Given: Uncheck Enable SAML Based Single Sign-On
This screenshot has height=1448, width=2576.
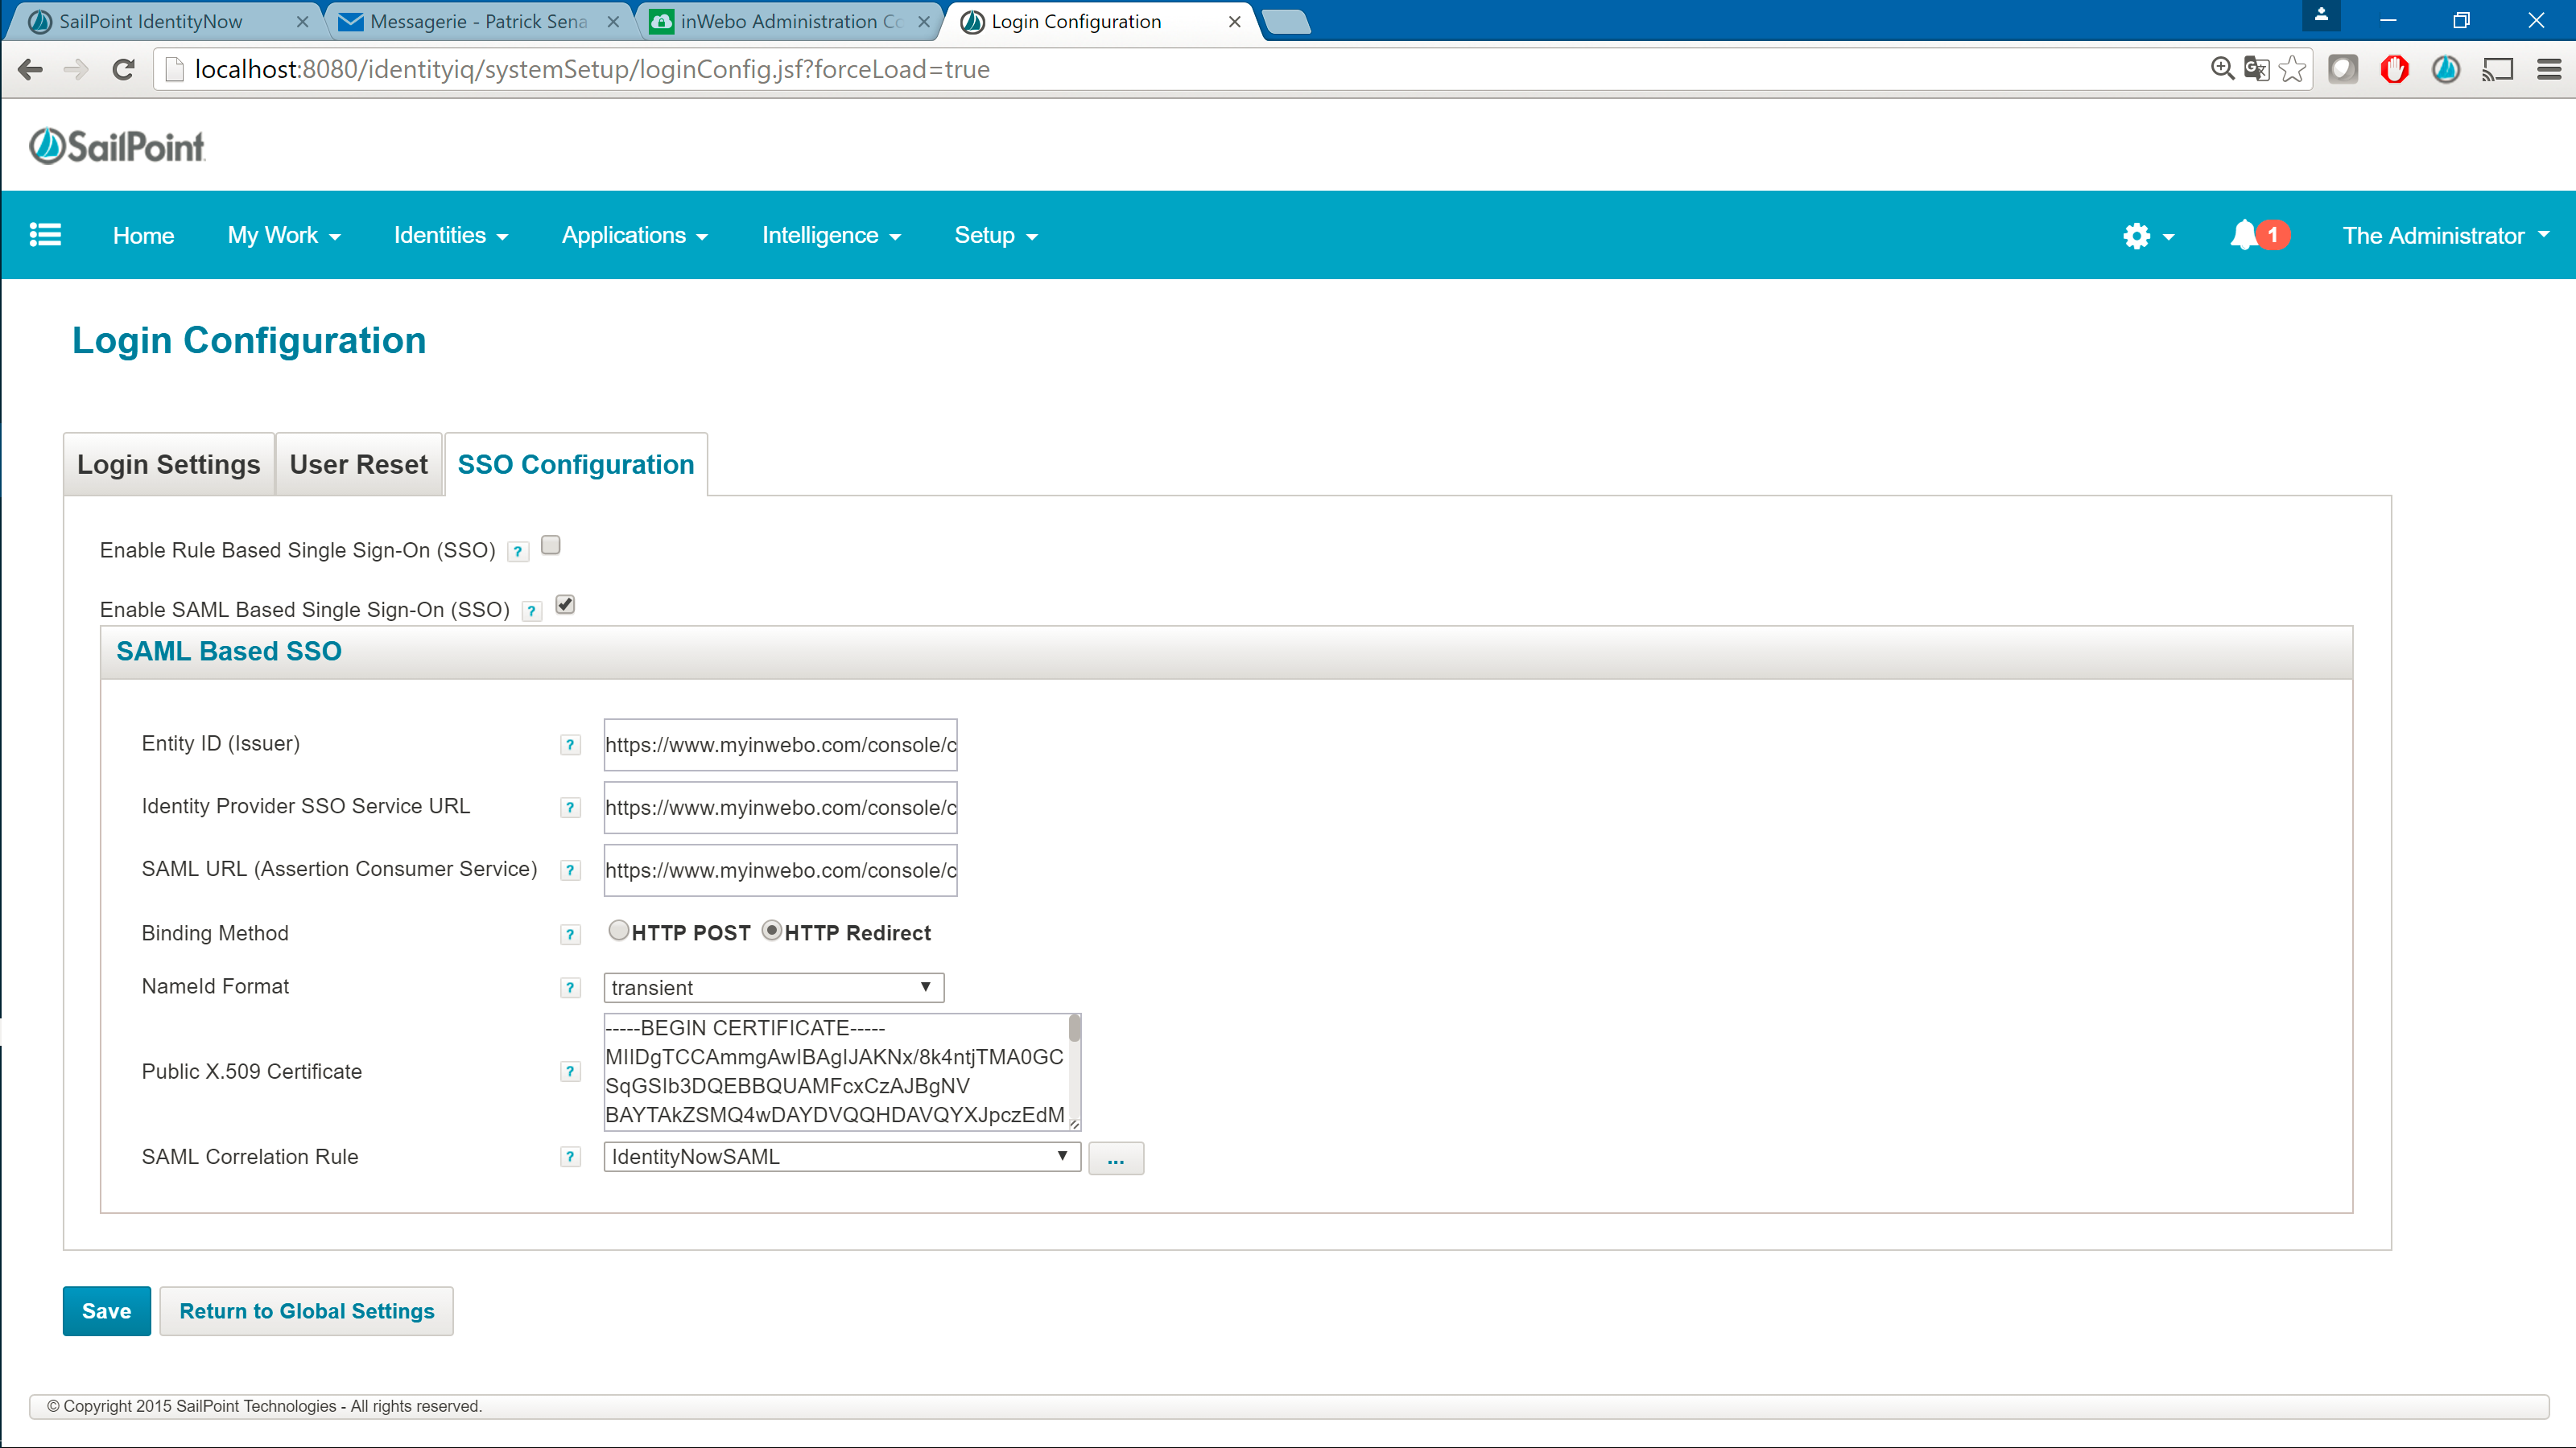Looking at the screenshot, I should pos(565,605).
